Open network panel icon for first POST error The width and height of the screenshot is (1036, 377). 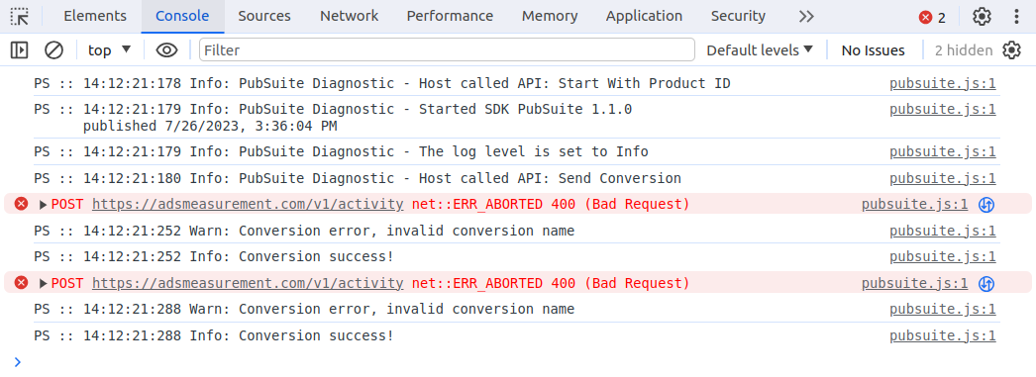[x=986, y=205]
